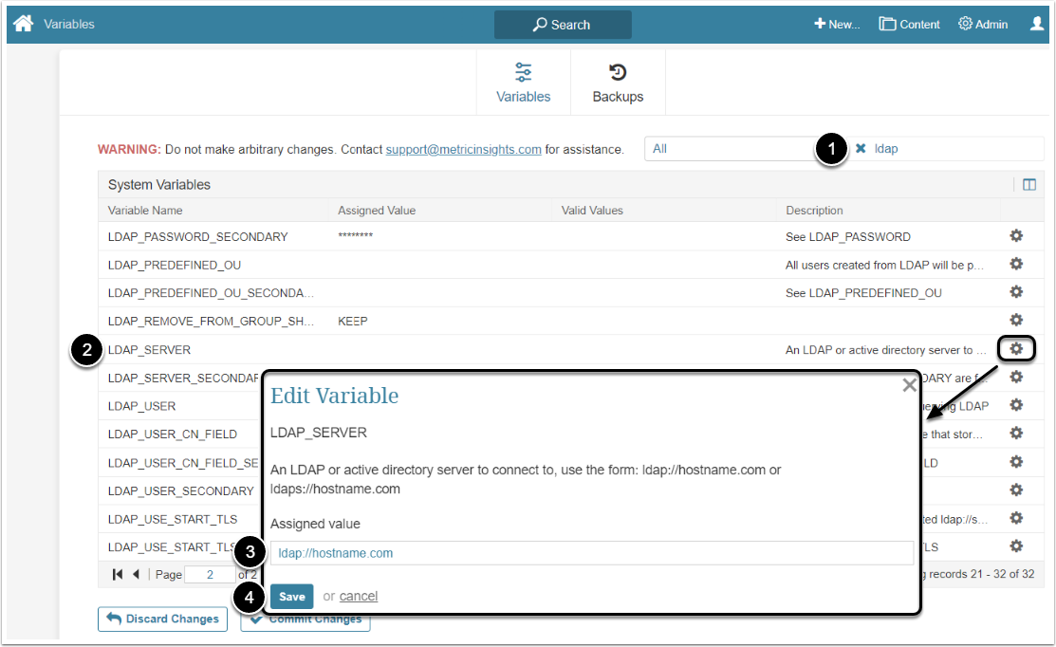This screenshot has height=647, width=1056.
Task: Switch to the Backups tab
Action: [x=618, y=83]
